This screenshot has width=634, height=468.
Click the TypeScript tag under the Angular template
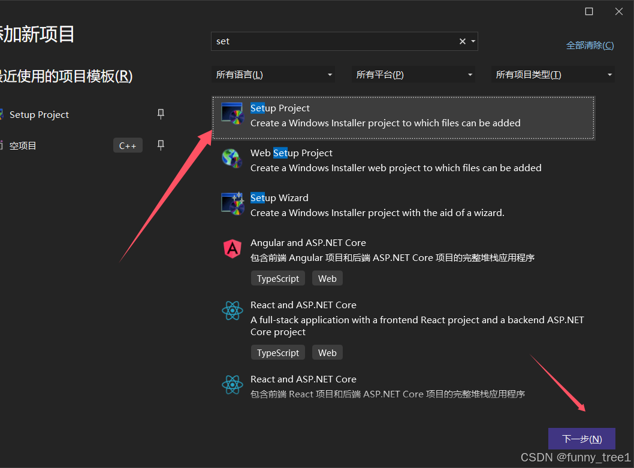(278, 279)
